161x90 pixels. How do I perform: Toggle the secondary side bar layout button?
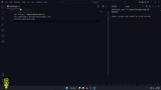pyautogui.click(x=145, y=2)
